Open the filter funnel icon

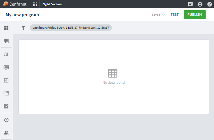23,28
